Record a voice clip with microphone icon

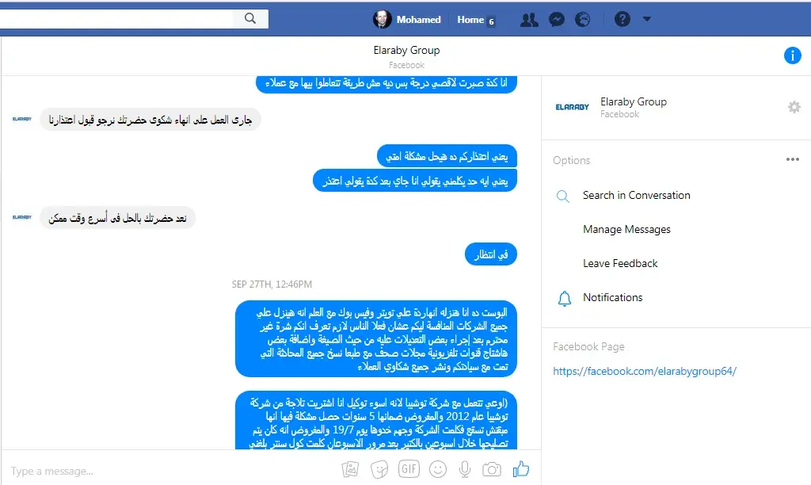[x=465, y=469]
